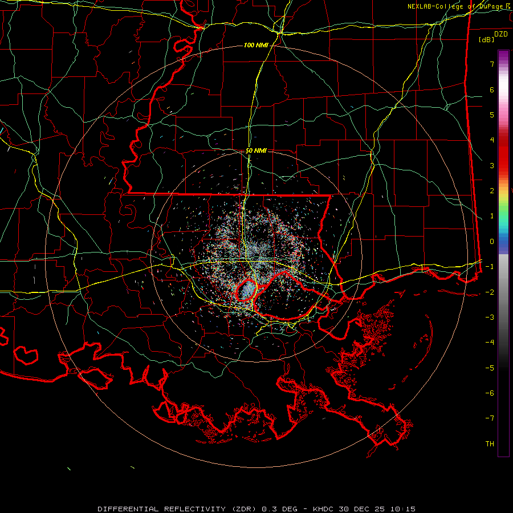Click the 4 dB tick label on the scale
Image resolution: width=513 pixels, height=513 pixels.
[492, 140]
